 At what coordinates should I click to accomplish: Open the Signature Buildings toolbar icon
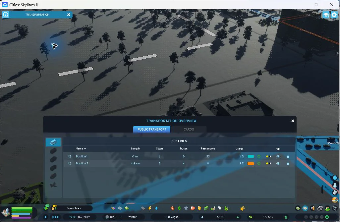tap(127, 208)
